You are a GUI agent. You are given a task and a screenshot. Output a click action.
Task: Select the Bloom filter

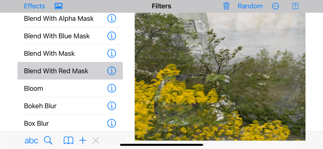click(70, 88)
